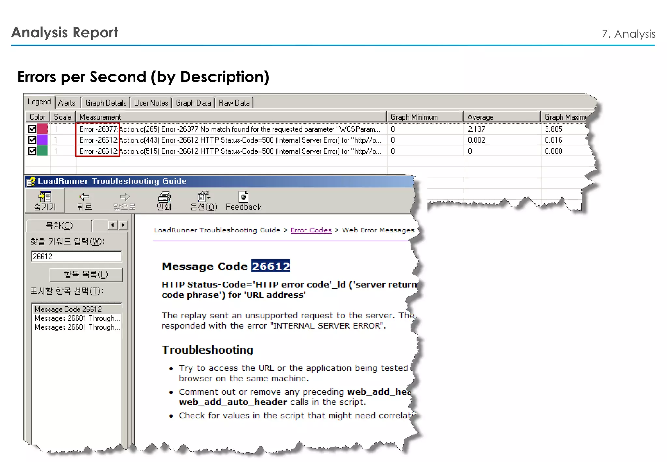Click the Color column header

tap(37, 117)
